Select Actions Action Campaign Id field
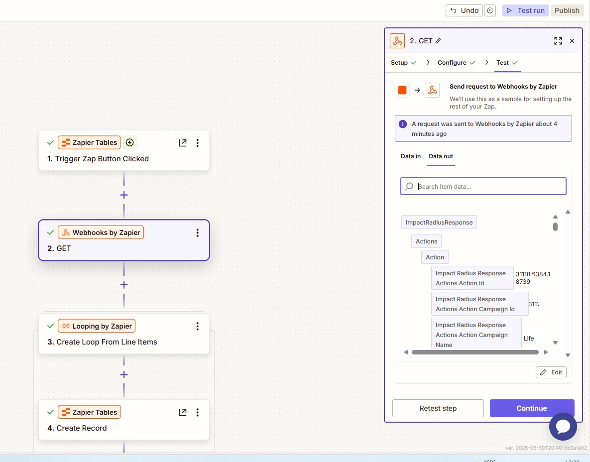This screenshot has width=590, height=462. click(x=480, y=304)
